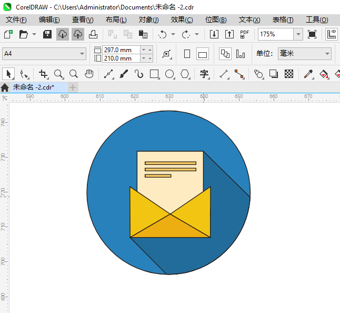Open a file with the folder icon

[23, 34]
